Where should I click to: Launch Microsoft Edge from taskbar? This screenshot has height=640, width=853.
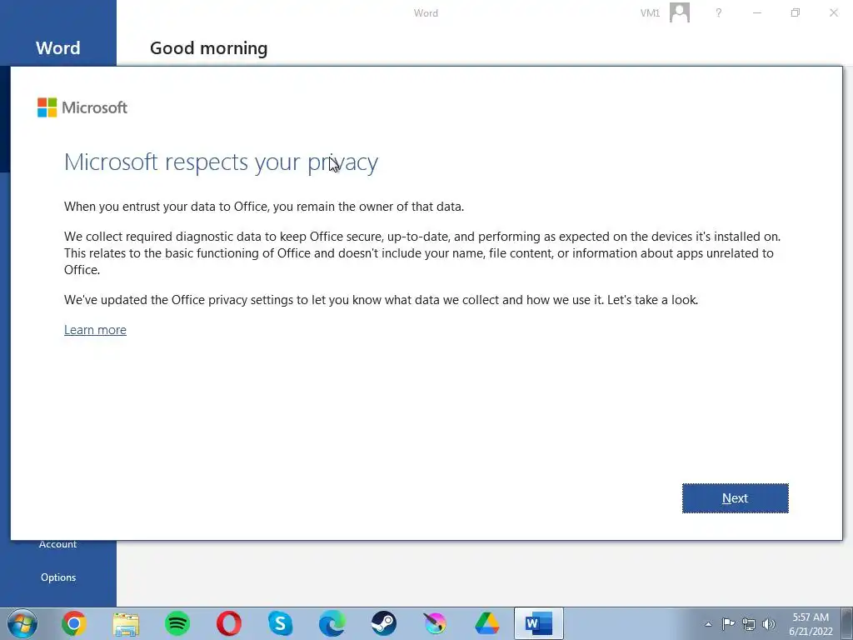click(x=332, y=623)
